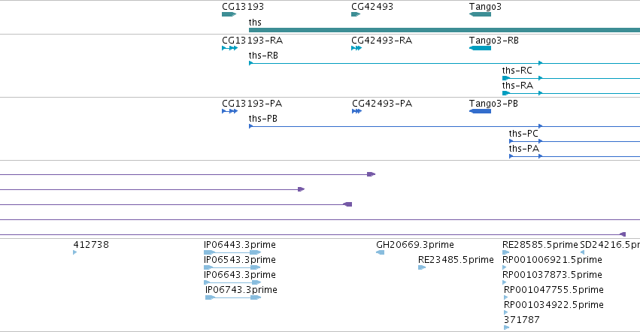Click the ths-RB transcript line
The image size is (640, 332).
tap(444, 63)
